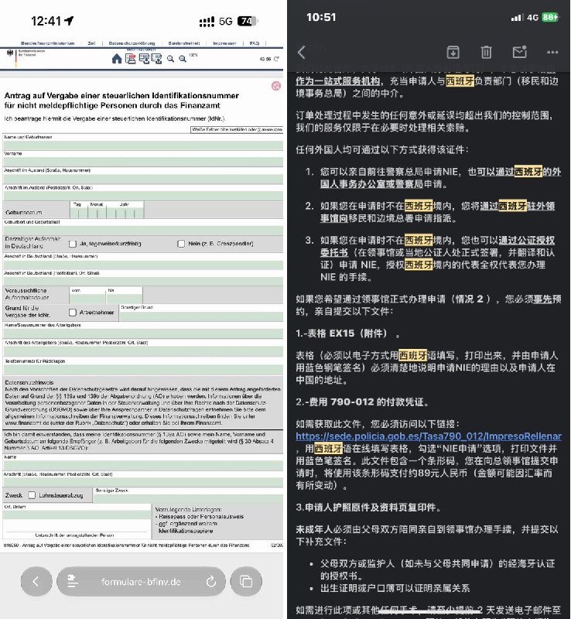
Task: Tap the '通过公证授权委托书' underlined link
Action: (526, 241)
